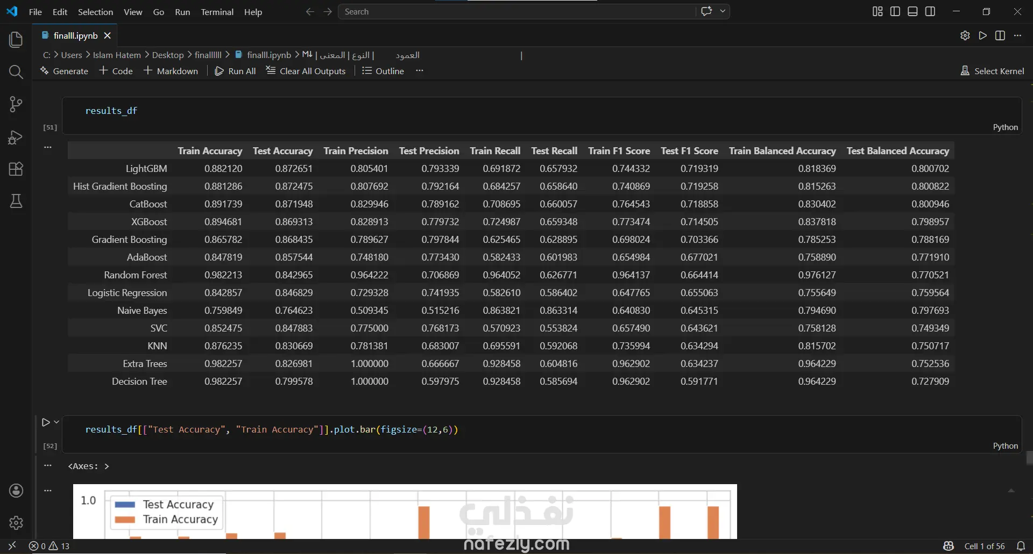Close the finalll.ipynb tab
1033x554 pixels.
(x=108, y=35)
